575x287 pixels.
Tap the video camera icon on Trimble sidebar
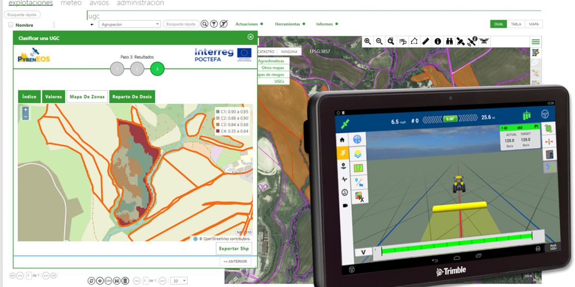coord(344,205)
